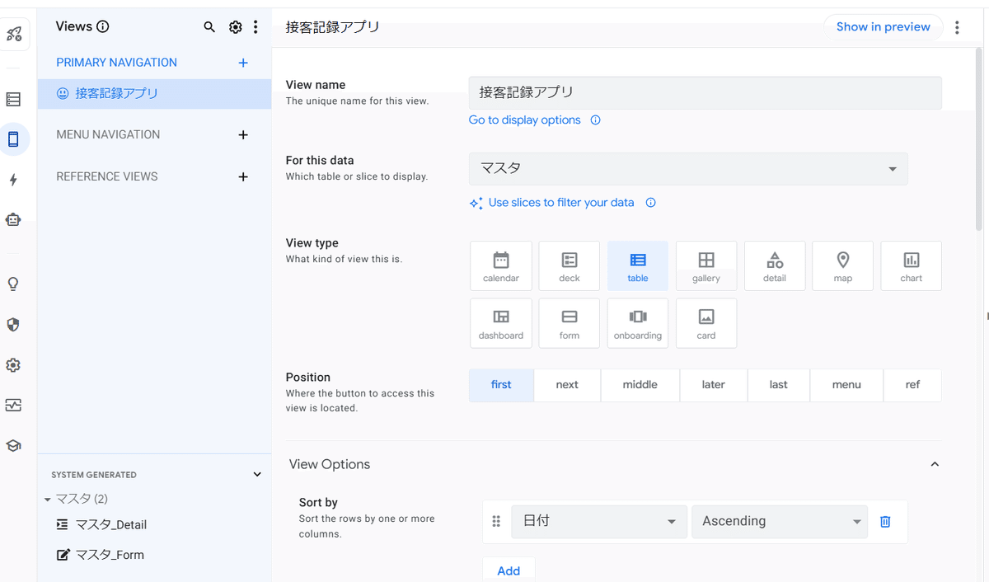Select the gallery view type

[x=706, y=266]
